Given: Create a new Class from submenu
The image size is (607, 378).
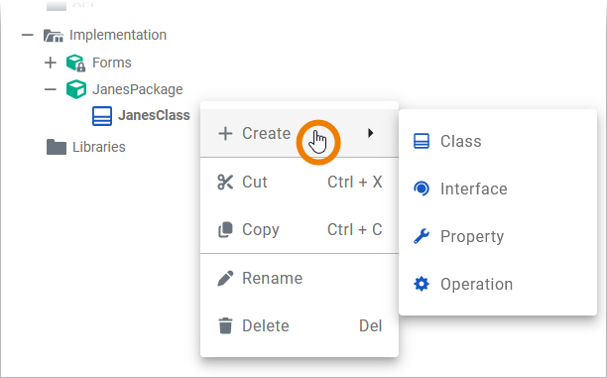Looking at the screenshot, I should pos(498,141).
